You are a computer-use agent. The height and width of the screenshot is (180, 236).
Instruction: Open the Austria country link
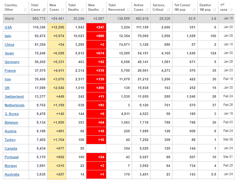tap(10, 131)
